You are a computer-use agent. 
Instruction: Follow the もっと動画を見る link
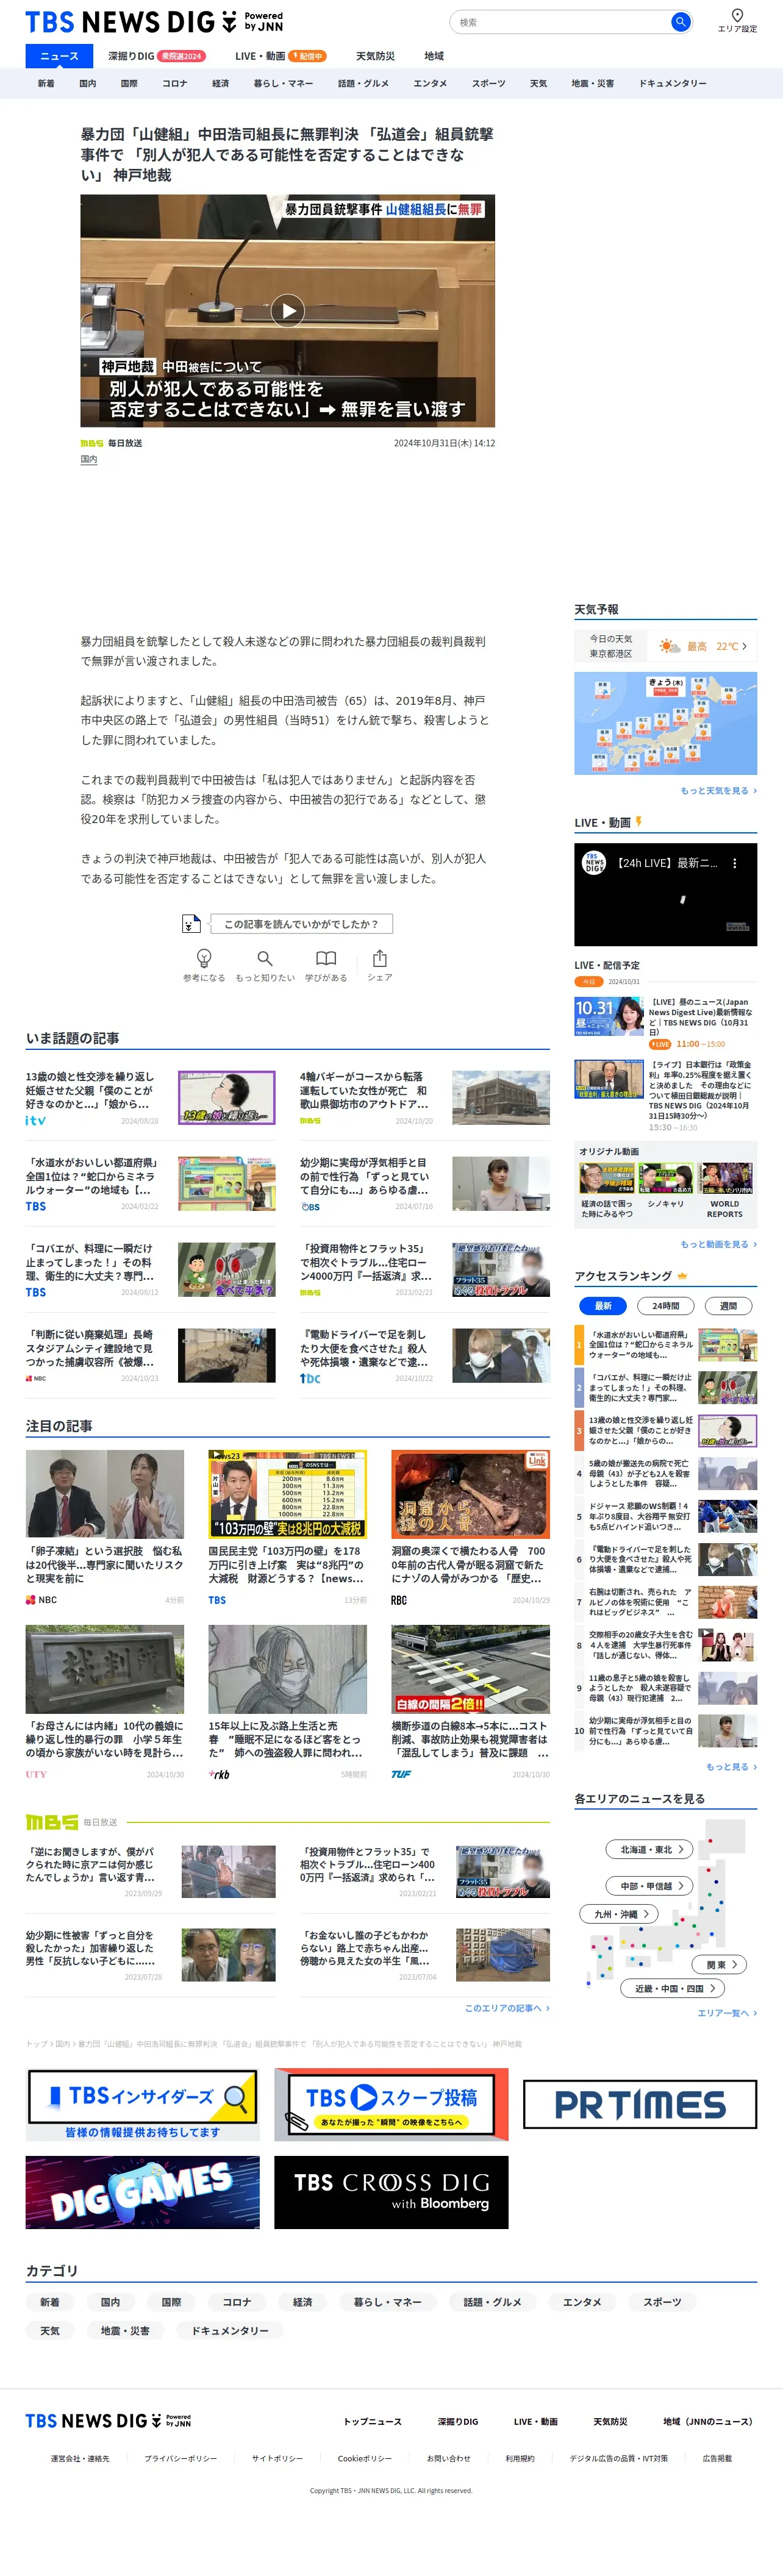[718, 1244]
